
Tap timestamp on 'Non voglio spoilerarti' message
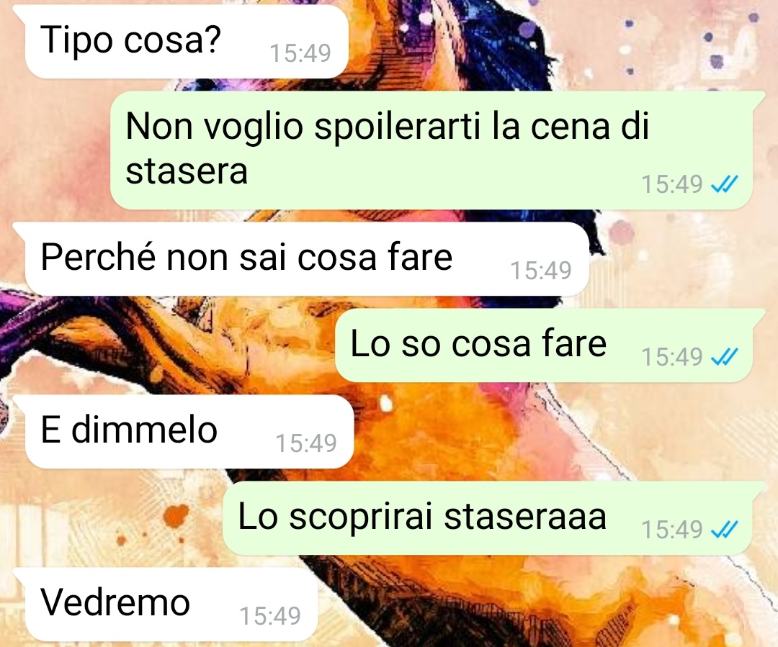[672, 184]
